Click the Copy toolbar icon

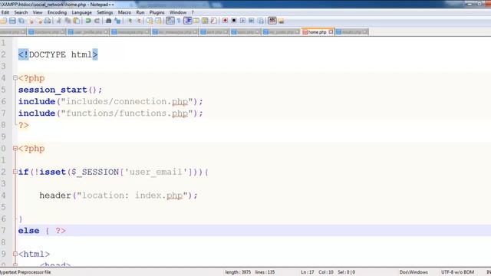[x=68, y=21]
